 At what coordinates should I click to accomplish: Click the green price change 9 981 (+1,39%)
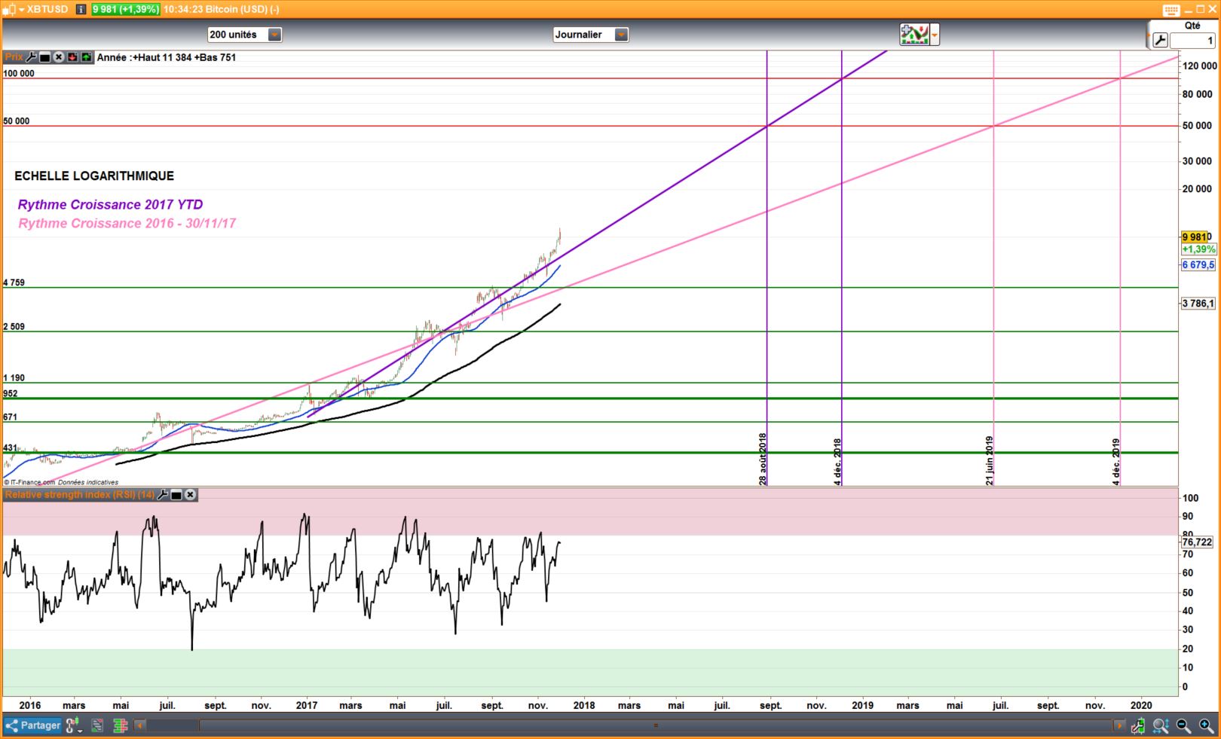click(125, 9)
